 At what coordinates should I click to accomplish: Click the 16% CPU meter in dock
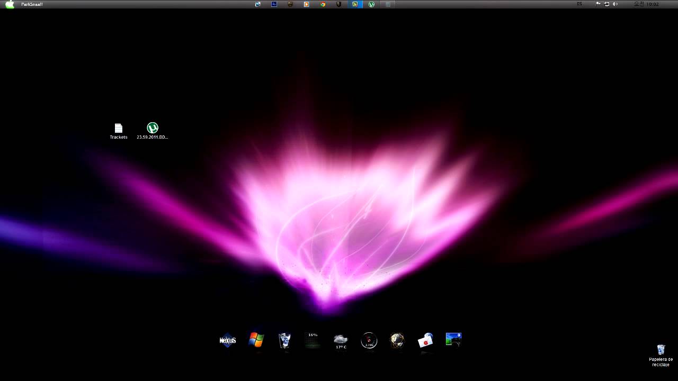point(313,340)
